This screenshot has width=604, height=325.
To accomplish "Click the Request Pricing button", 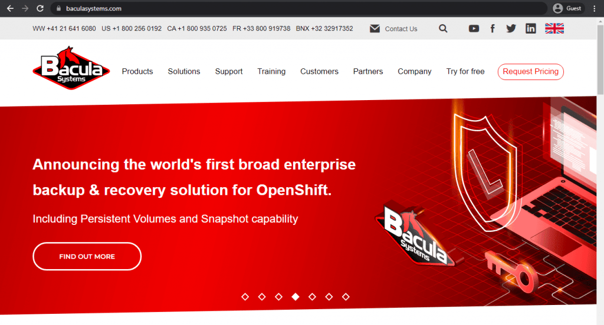I will click(x=530, y=72).
